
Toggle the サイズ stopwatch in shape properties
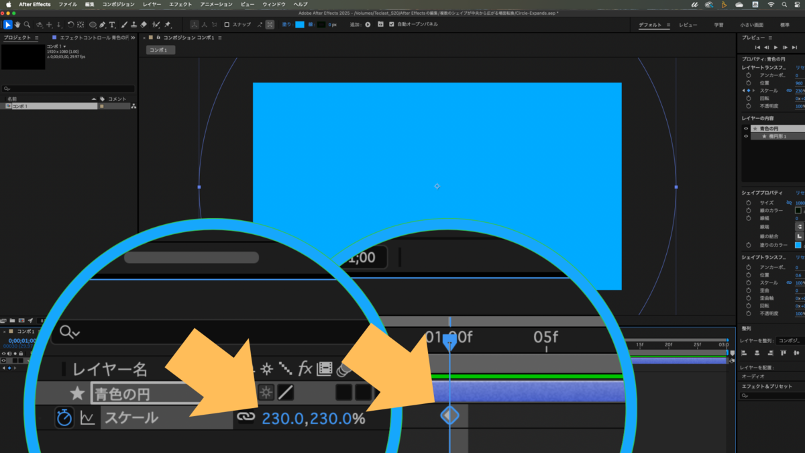pyautogui.click(x=749, y=203)
